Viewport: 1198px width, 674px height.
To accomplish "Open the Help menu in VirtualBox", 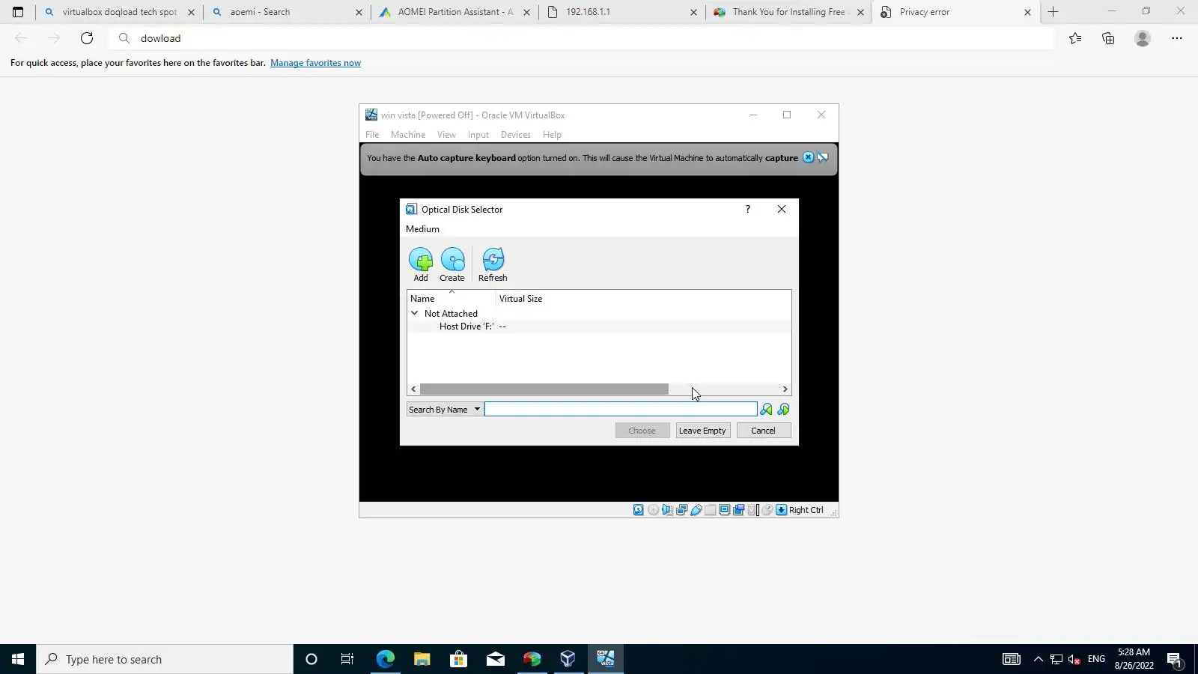I will click(552, 135).
